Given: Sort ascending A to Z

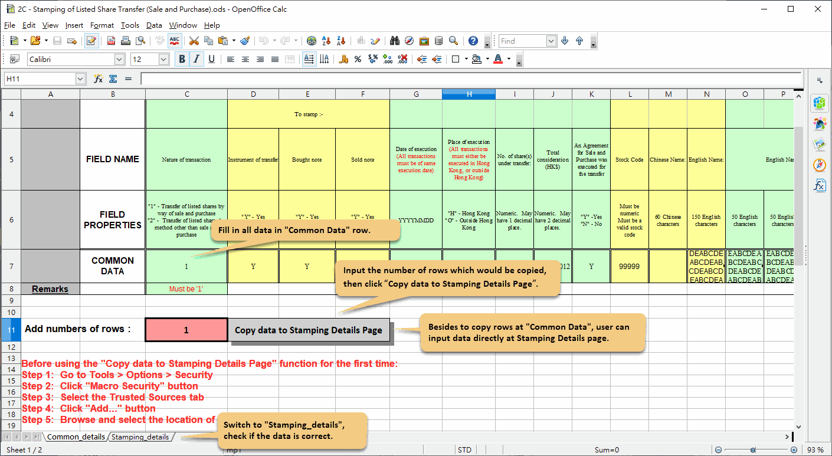Looking at the screenshot, I should [x=326, y=41].
